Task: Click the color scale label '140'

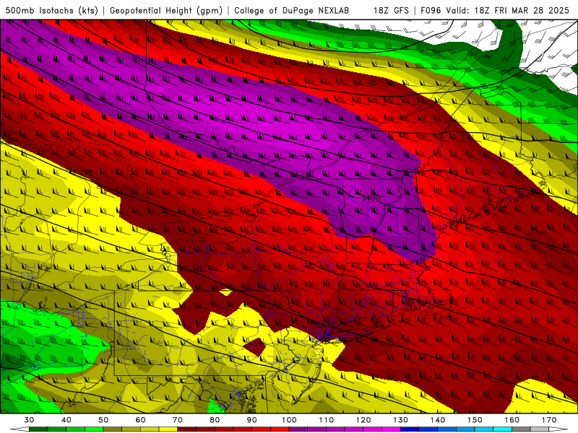Action: pyautogui.click(x=438, y=420)
